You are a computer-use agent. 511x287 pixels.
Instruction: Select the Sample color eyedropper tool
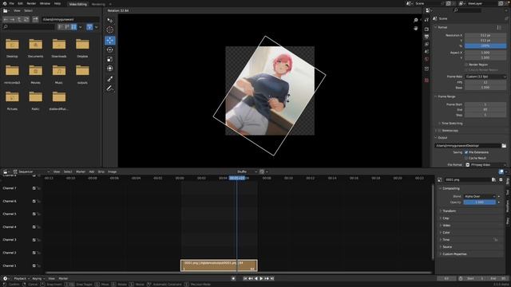[110, 79]
